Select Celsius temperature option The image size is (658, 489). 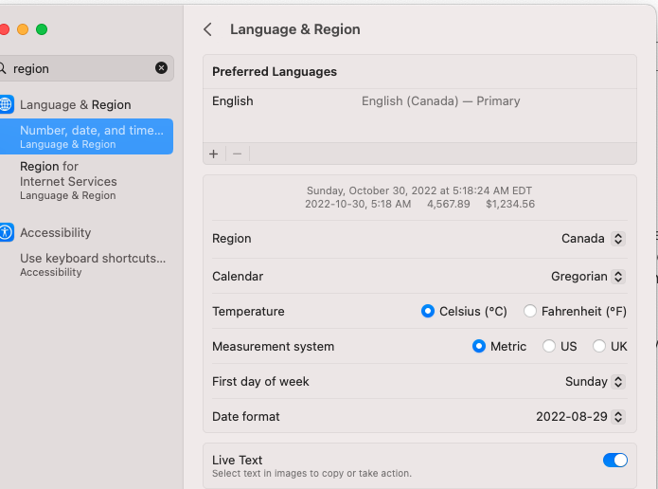(x=428, y=311)
